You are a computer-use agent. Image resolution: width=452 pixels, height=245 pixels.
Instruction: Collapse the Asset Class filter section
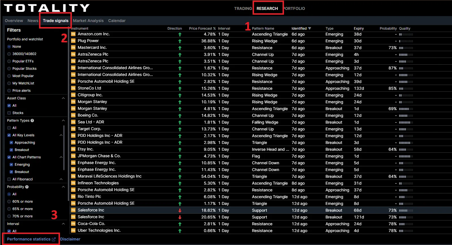coord(63,98)
